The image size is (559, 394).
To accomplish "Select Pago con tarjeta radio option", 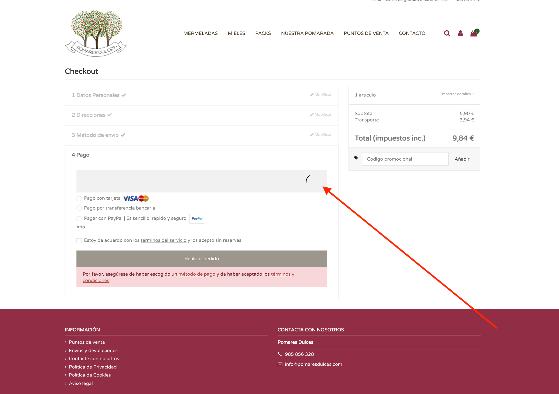I will 79,198.
